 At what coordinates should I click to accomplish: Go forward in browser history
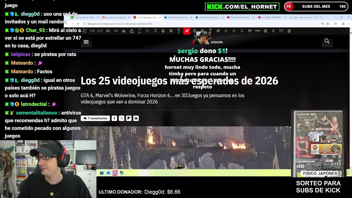pyautogui.click(x=72, y=24)
